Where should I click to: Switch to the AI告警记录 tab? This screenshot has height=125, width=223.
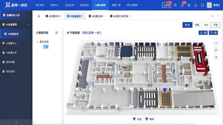pyautogui.click(x=97, y=16)
